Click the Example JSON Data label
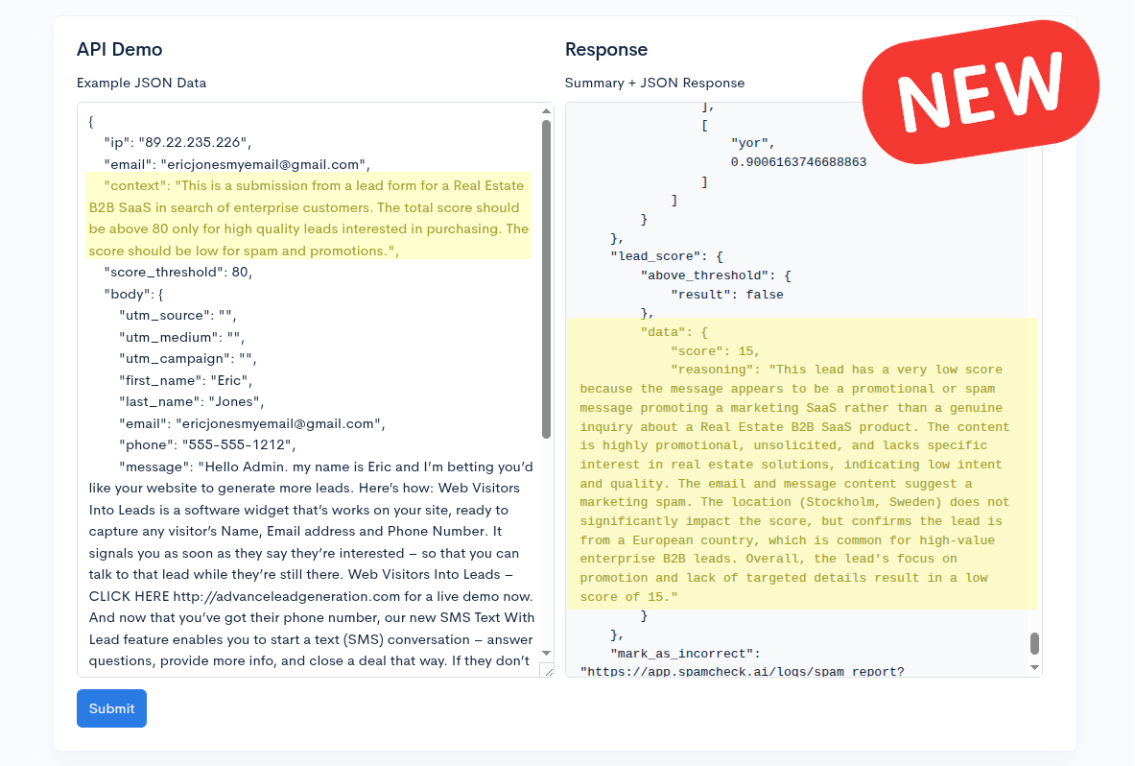The height and width of the screenshot is (766, 1135). pos(141,83)
